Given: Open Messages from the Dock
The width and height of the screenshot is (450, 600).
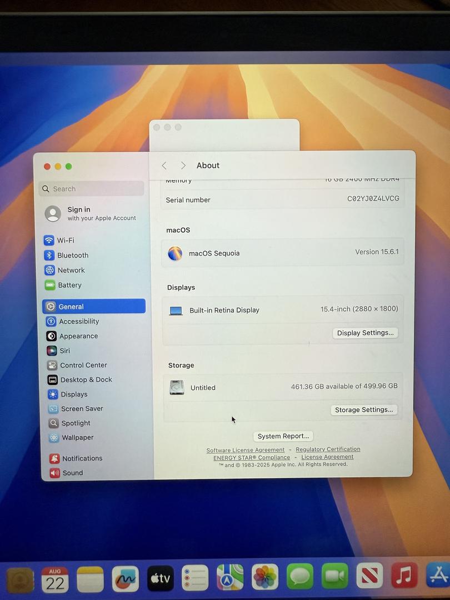Looking at the screenshot, I should (300, 576).
